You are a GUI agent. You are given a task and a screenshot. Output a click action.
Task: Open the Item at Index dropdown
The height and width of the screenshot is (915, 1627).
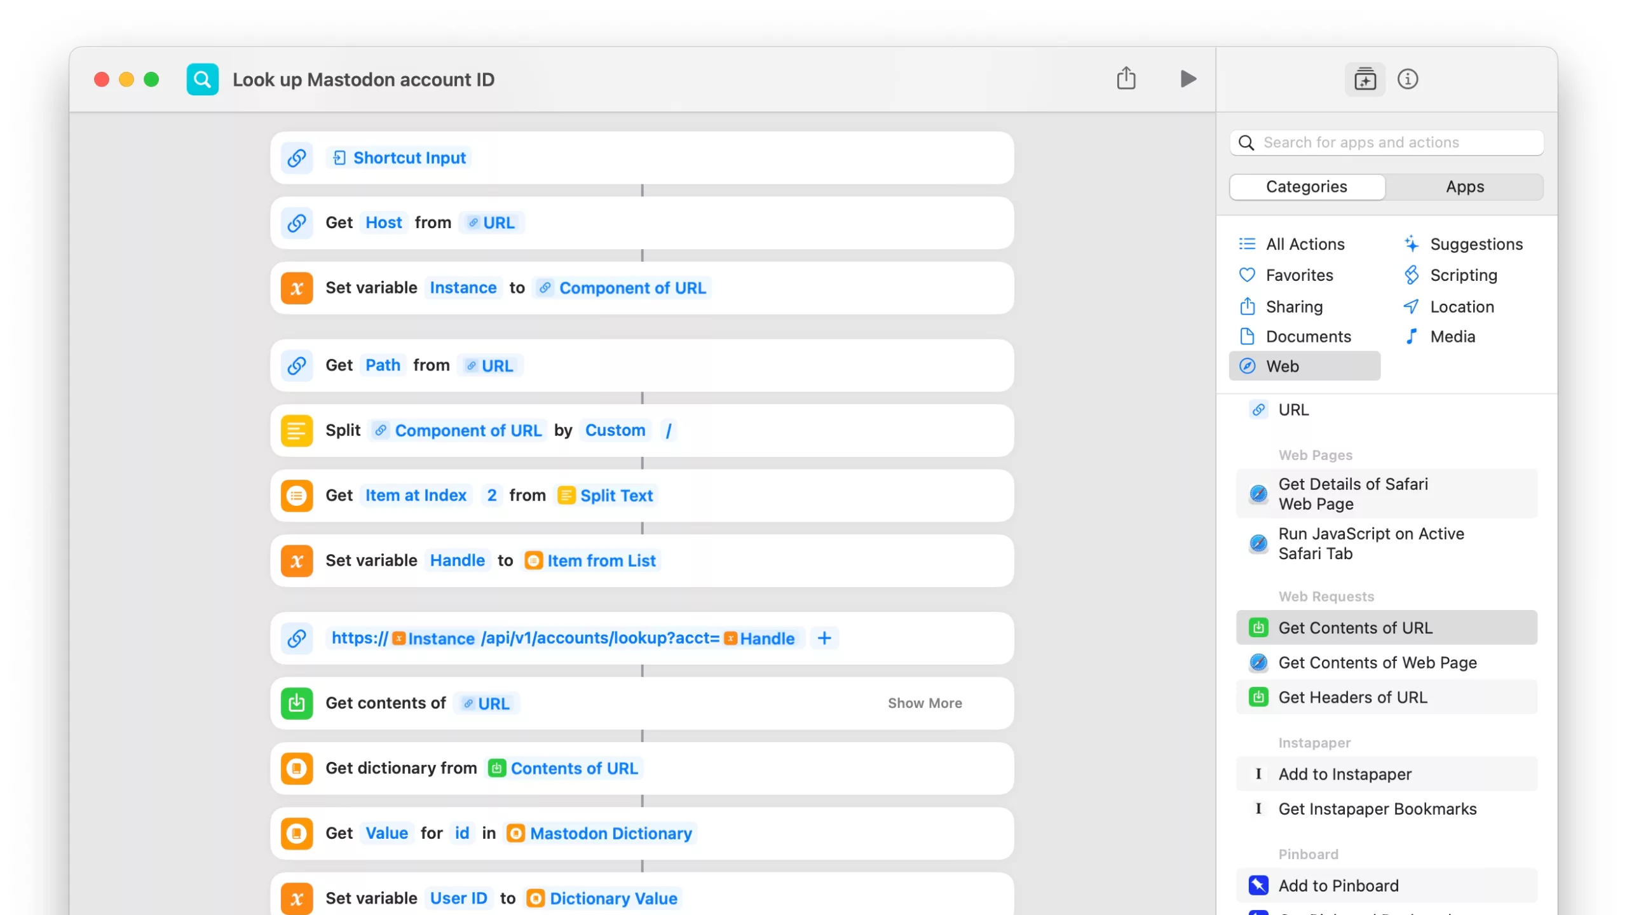click(416, 495)
